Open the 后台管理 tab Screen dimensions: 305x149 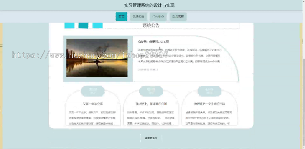178,17
